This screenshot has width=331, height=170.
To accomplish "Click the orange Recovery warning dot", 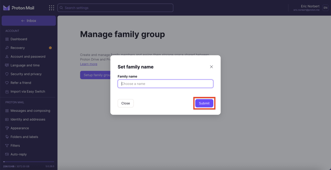I will point(50,48).
